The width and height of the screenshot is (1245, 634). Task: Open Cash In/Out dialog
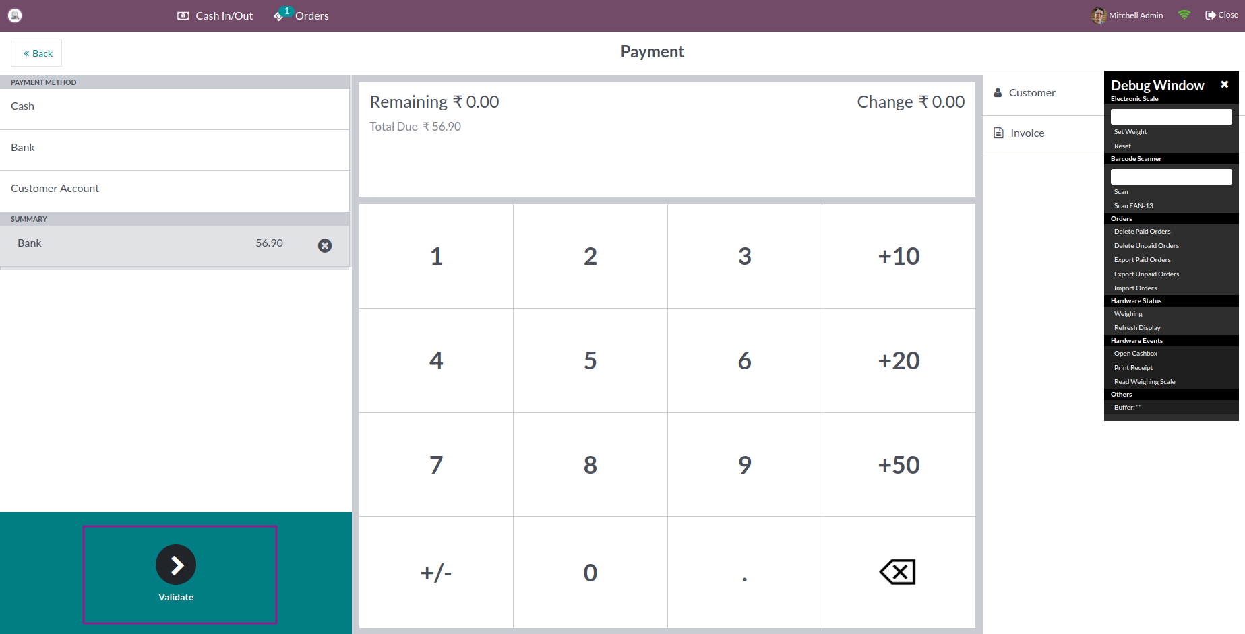pyautogui.click(x=215, y=15)
